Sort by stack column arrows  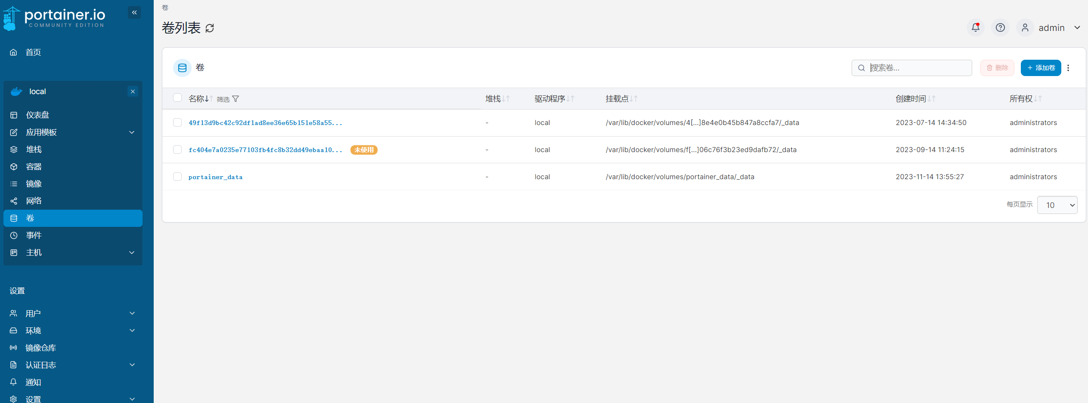[x=506, y=99]
